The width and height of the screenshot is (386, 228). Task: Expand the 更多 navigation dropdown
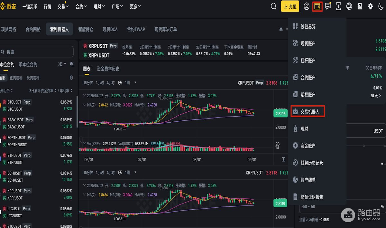click(135, 6)
